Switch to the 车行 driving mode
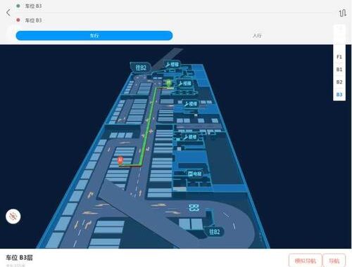 pyautogui.click(x=94, y=36)
